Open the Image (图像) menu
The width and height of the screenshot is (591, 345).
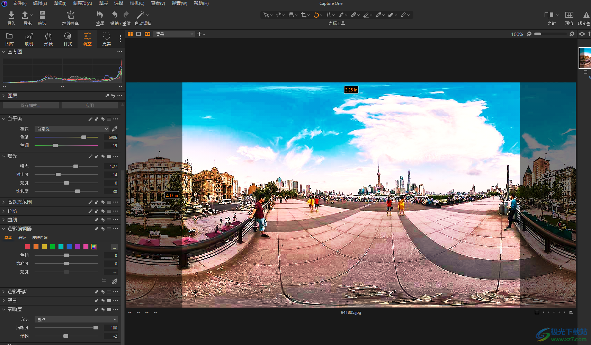(x=60, y=3)
